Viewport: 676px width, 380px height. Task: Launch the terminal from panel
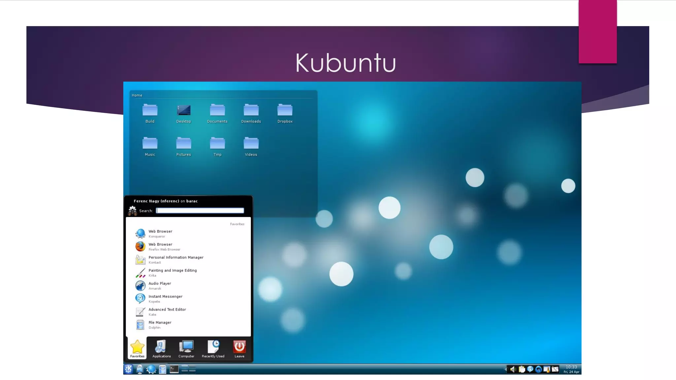174,369
